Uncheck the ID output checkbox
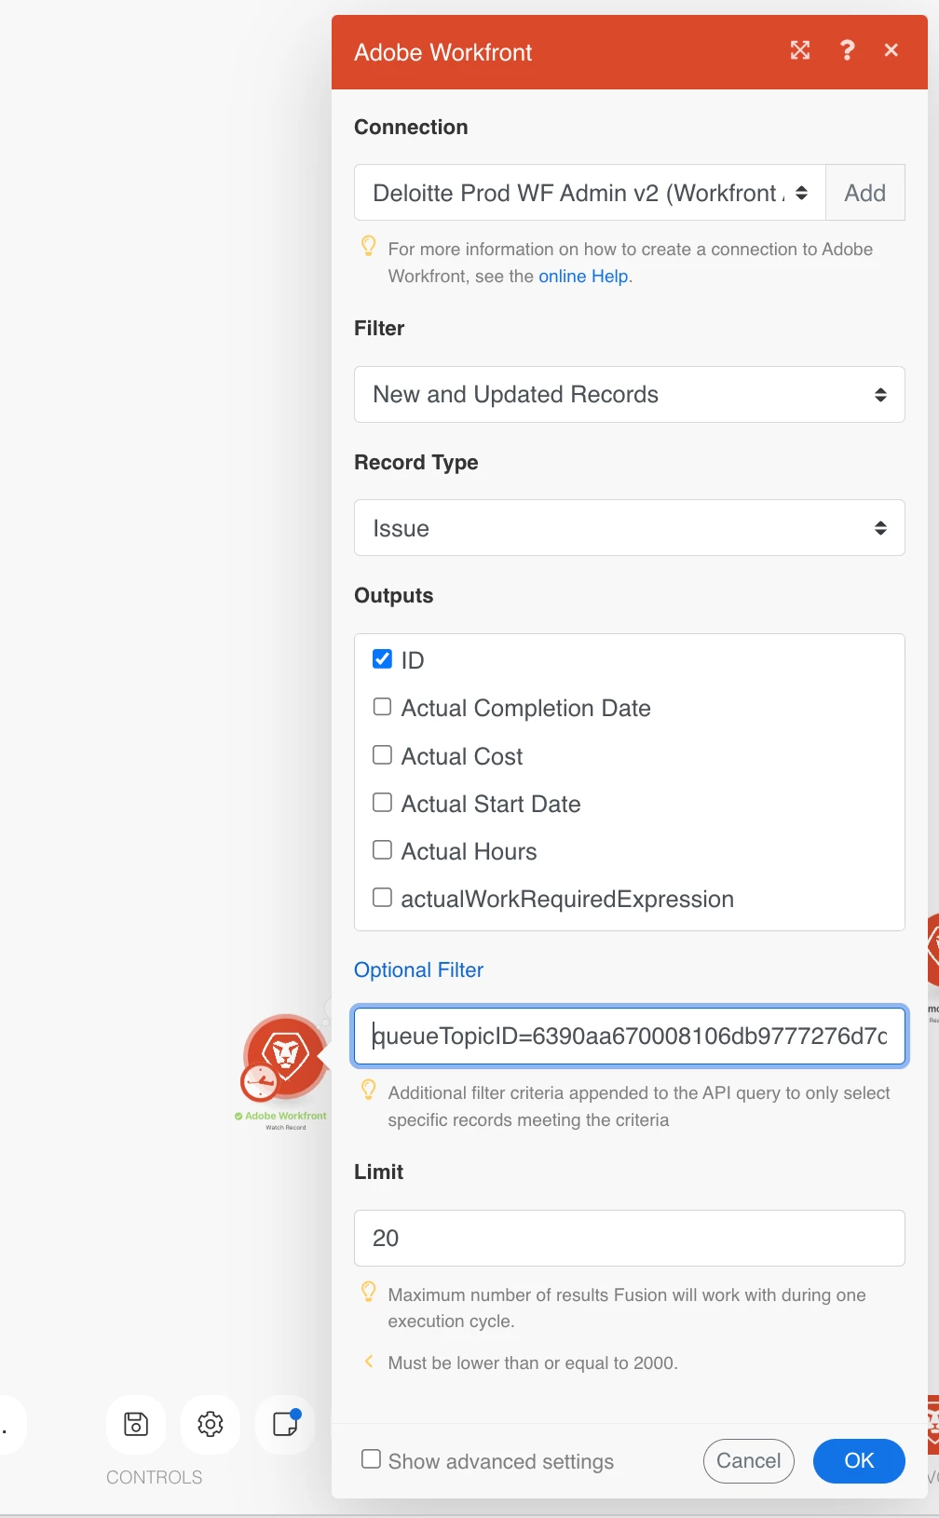This screenshot has height=1518, width=939. coord(382,659)
